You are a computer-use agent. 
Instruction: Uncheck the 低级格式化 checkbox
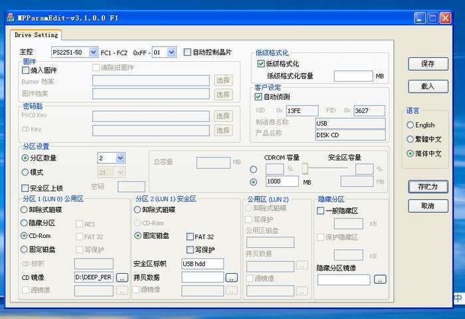(x=261, y=64)
